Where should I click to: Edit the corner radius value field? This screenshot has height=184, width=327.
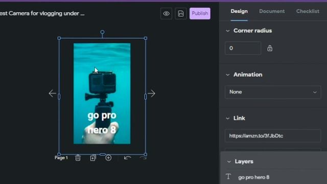tap(243, 48)
